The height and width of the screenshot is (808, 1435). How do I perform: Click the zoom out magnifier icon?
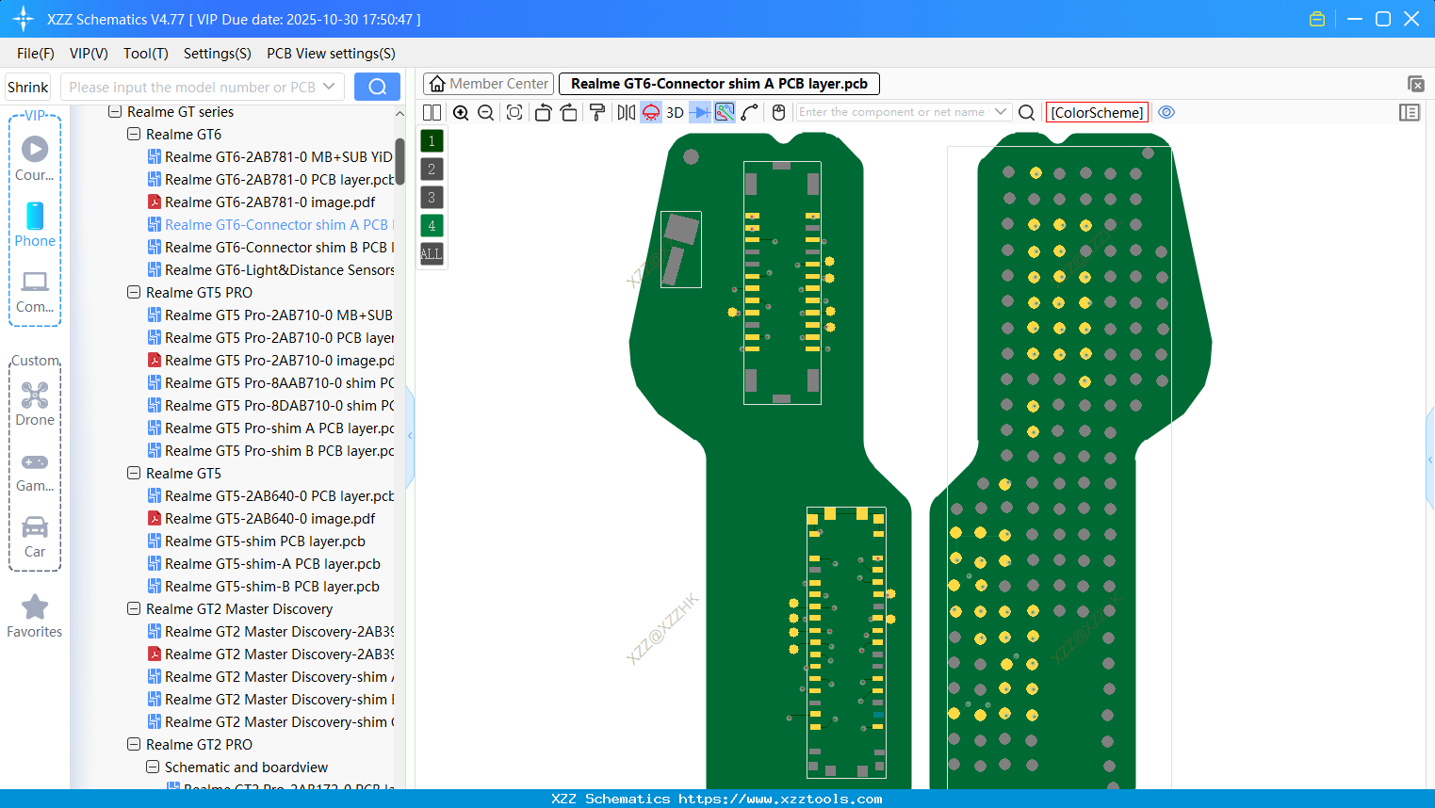click(x=486, y=113)
